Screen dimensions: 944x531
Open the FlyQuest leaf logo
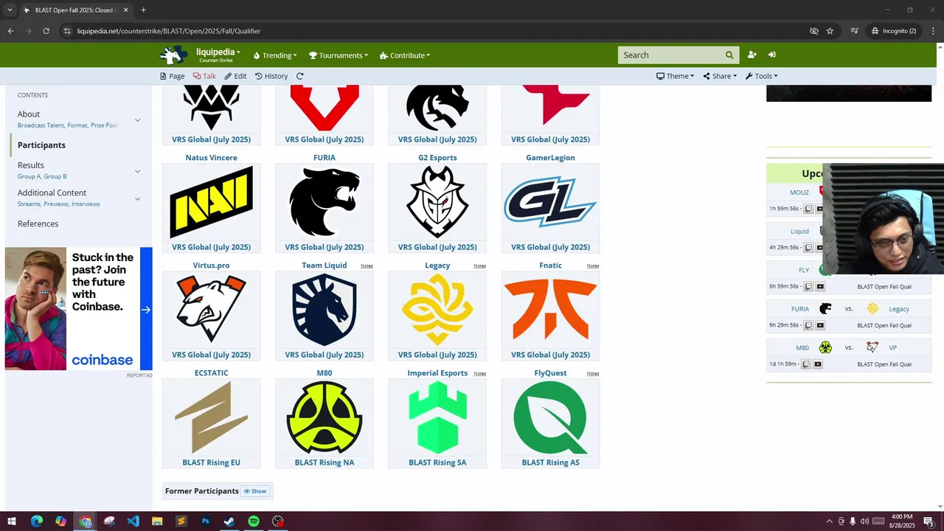click(x=550, y=417)
